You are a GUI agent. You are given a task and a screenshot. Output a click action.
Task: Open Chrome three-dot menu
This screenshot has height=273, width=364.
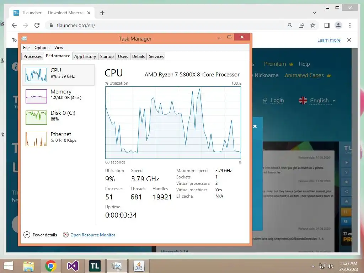click(x=350, y=25)
